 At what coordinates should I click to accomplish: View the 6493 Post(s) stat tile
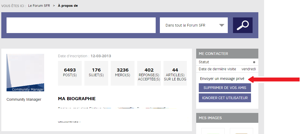pyautogui.click(x=70, y=73)
